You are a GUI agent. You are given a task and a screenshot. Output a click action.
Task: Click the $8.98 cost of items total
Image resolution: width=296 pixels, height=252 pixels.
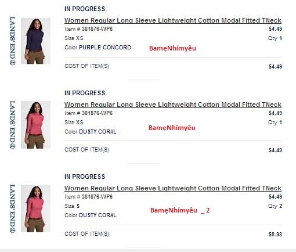pyautogui.click(x=275, y=235)
